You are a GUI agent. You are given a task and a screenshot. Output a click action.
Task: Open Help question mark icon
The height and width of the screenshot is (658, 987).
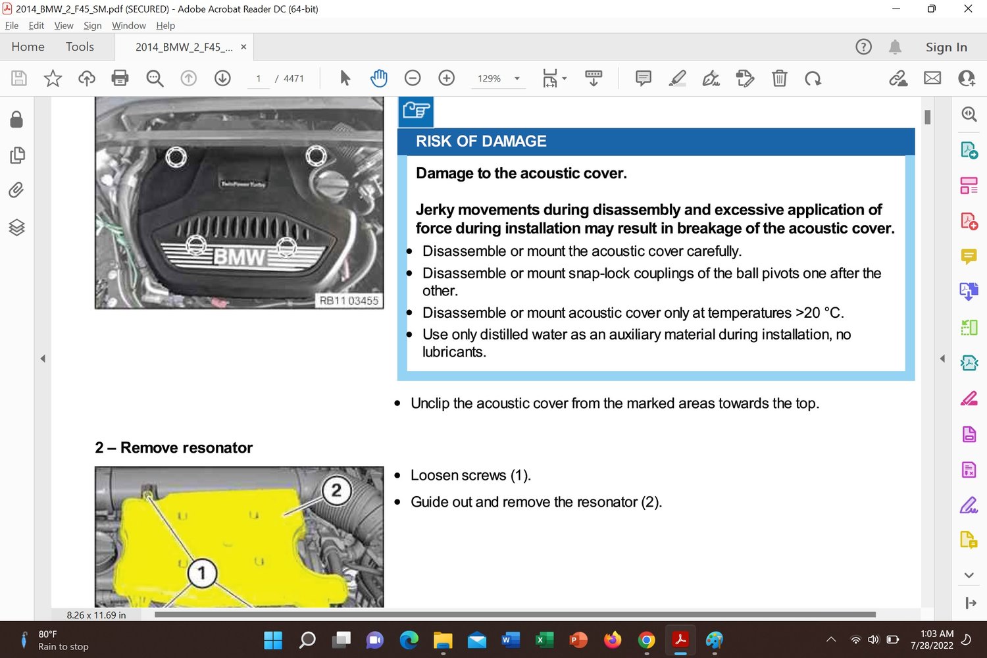(x=863, y=47)
